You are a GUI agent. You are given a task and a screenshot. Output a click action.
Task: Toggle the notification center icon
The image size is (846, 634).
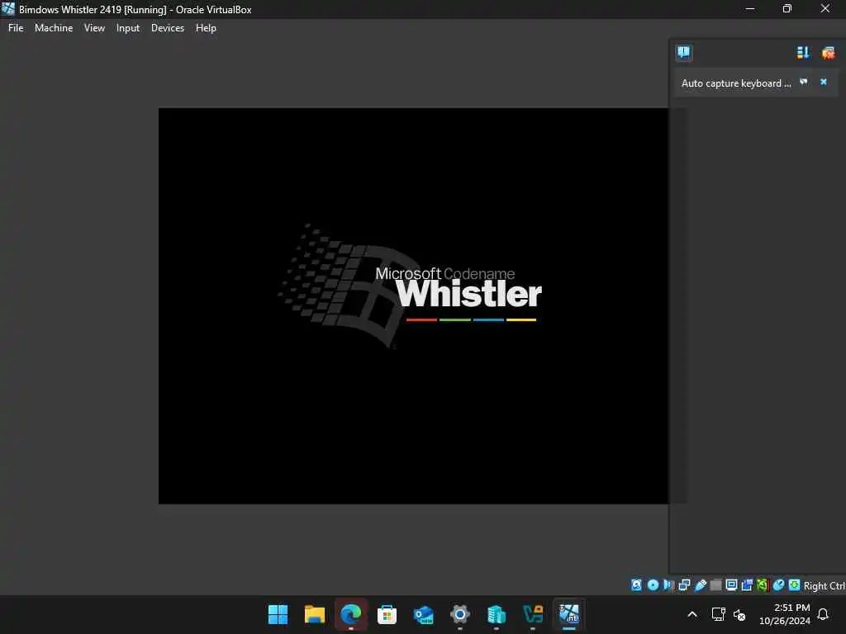pos(683,52)
